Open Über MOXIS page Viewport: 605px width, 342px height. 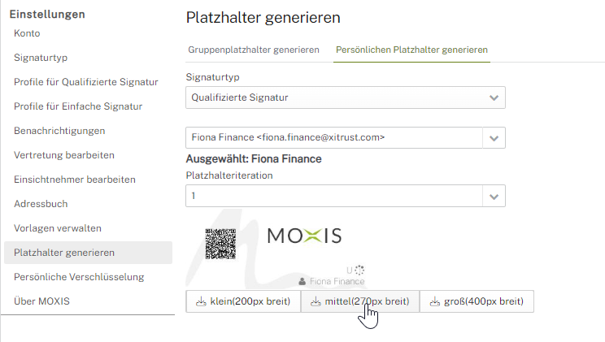tap(41, 301)
